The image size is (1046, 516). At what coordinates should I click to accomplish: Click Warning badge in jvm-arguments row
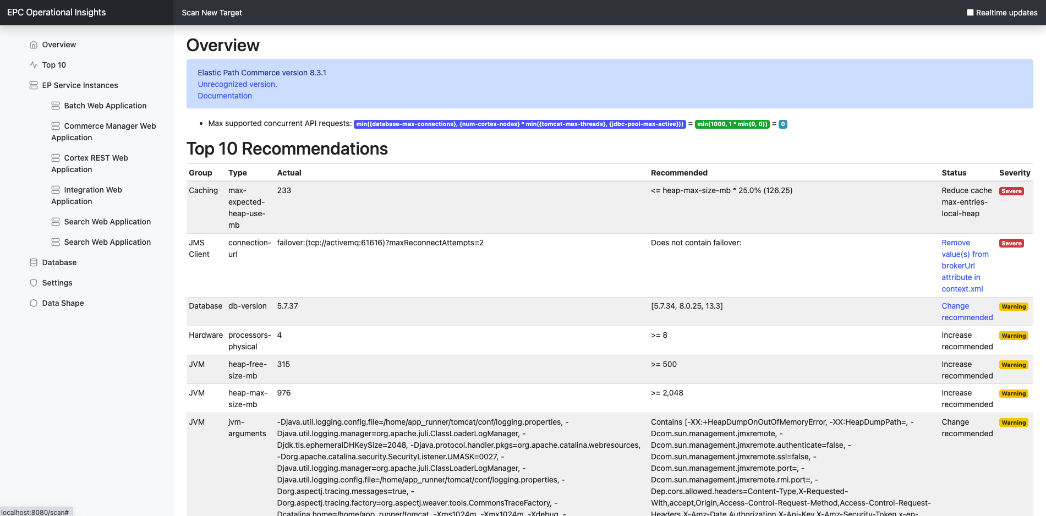click(x=1014, y=423)
